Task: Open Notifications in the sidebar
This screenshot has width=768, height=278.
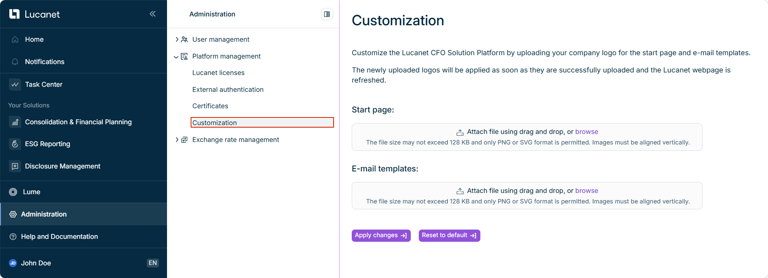Action: (84, 62)
